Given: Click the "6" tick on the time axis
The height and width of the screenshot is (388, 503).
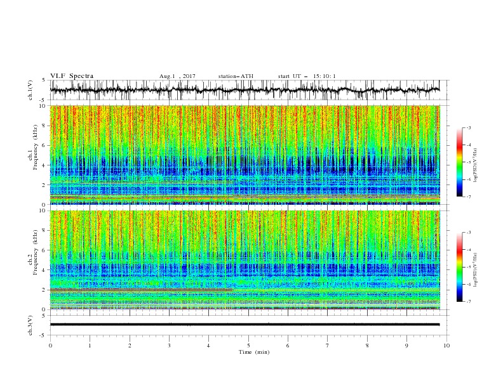Looking at the screenshot, I should tap(288, 346).
